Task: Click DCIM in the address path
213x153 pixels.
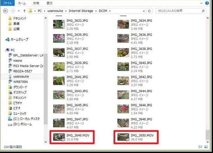Action: click(103, 11)
